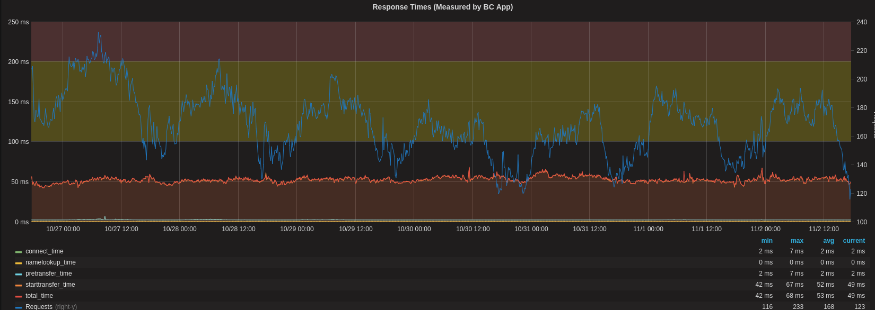Click the 120 right axis label

pyautogui.click(x=862, y=194)
